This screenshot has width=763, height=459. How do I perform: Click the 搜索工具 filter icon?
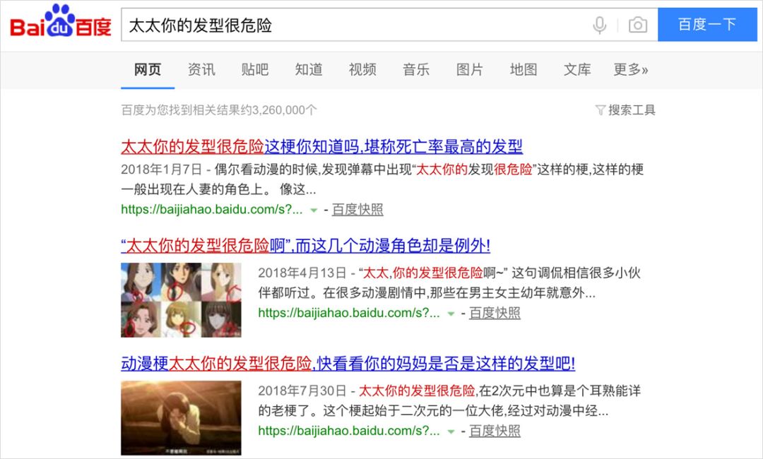[601, 110]
